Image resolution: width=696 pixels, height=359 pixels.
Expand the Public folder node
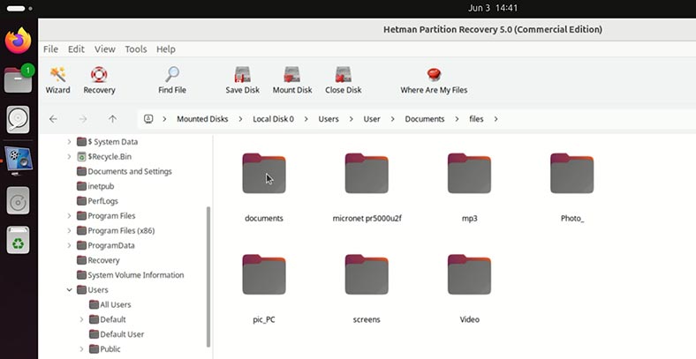coord(81,349)
